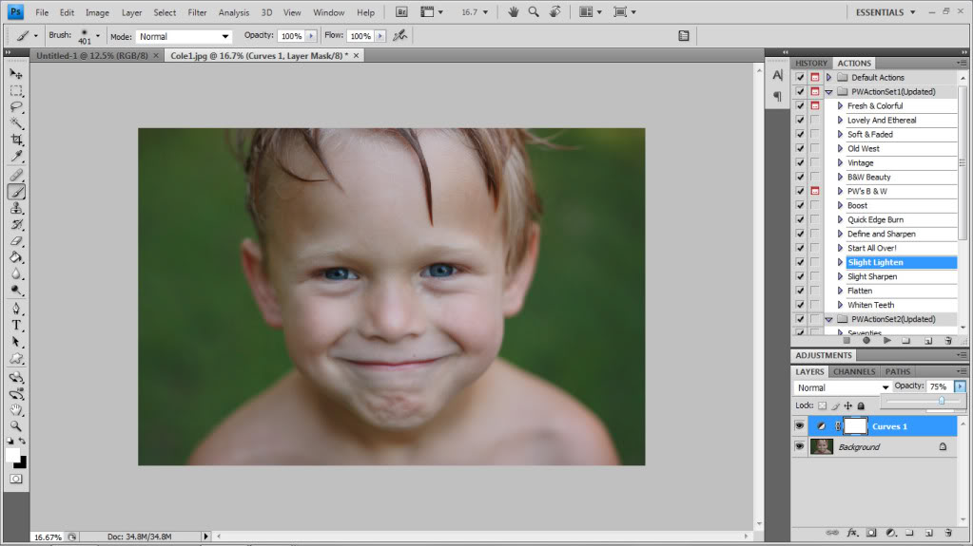This screenshot has height=546, width=973.
Task: Select the History Brush tool
Action: coord(16,224)
